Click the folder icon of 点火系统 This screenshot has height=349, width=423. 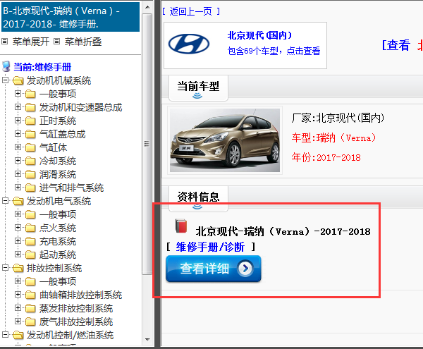[x=30, y=228]
